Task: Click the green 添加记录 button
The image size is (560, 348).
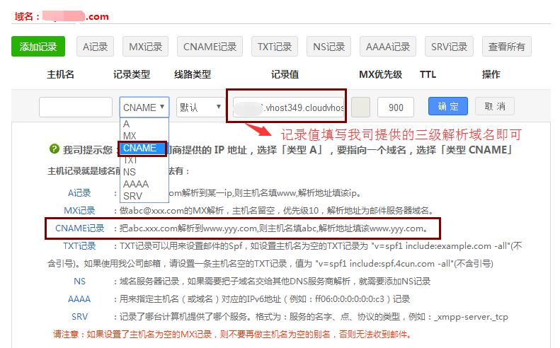Action: (x=38, y=47)
